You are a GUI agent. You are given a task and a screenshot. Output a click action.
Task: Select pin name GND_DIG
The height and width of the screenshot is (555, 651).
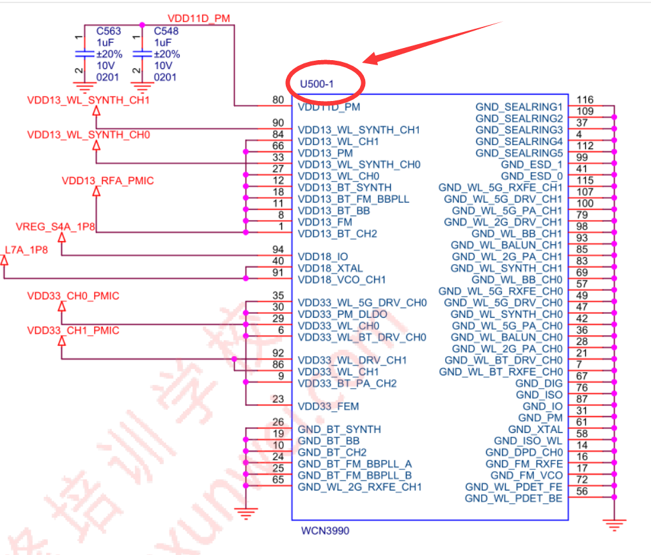539,383
